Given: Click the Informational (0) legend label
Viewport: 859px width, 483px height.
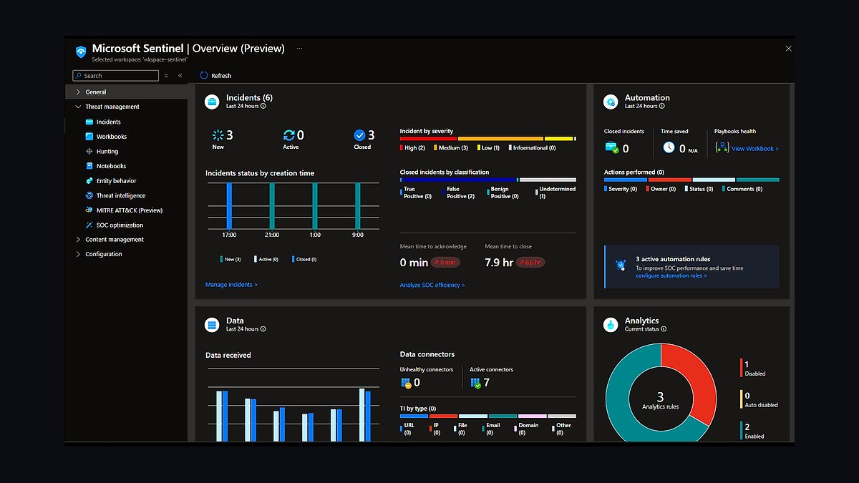Looking at the screenshot, I should pyautogui.click(x=535, y=148).
